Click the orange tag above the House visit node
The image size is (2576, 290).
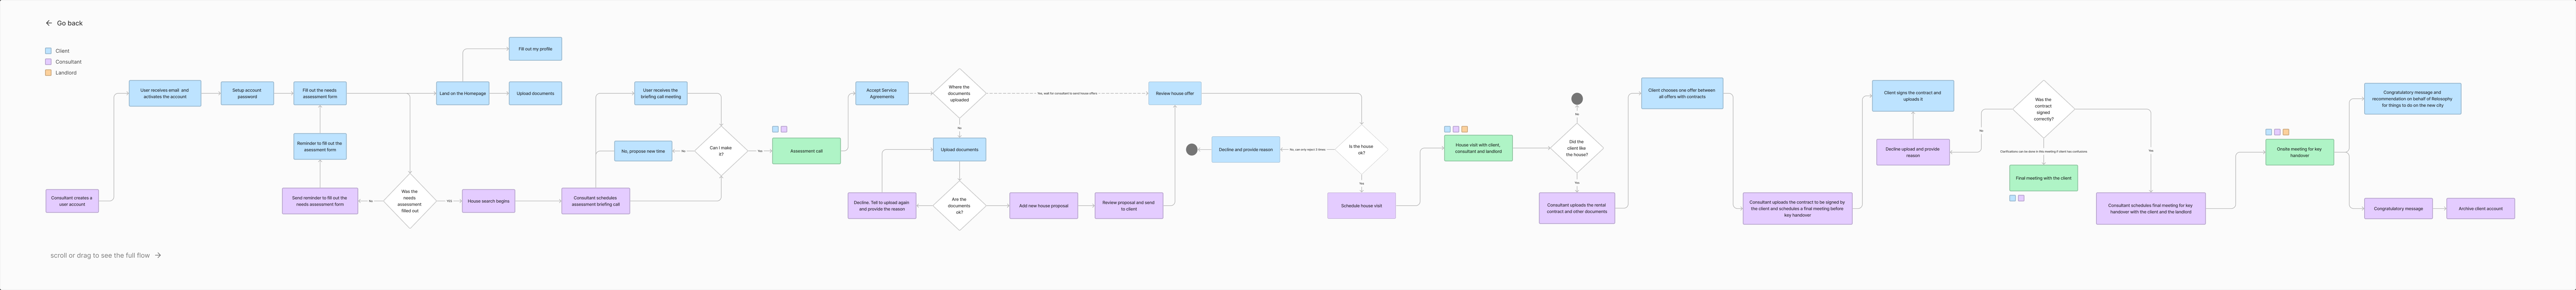click(1465, 129)
